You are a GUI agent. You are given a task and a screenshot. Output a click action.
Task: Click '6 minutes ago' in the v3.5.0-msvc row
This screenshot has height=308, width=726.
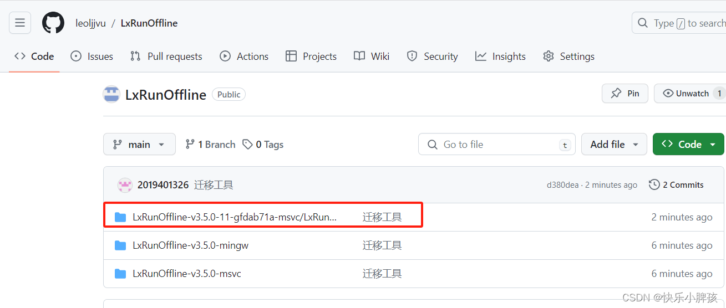(x=682, y=274)
